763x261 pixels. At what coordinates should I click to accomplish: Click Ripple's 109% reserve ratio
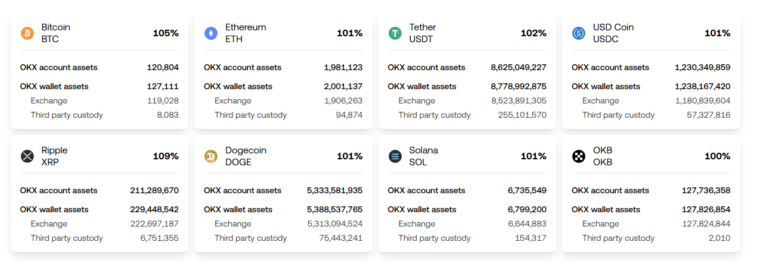pyautogui.click(x=166, y=156)
